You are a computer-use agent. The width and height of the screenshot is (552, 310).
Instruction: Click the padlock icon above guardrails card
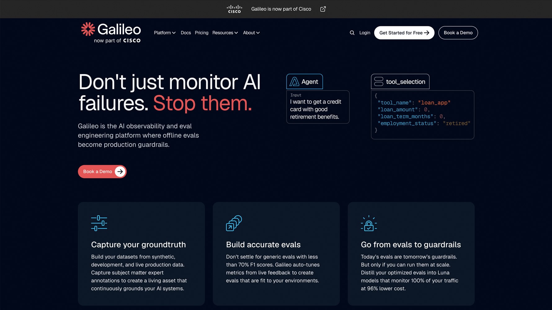(x=369, y=223)
